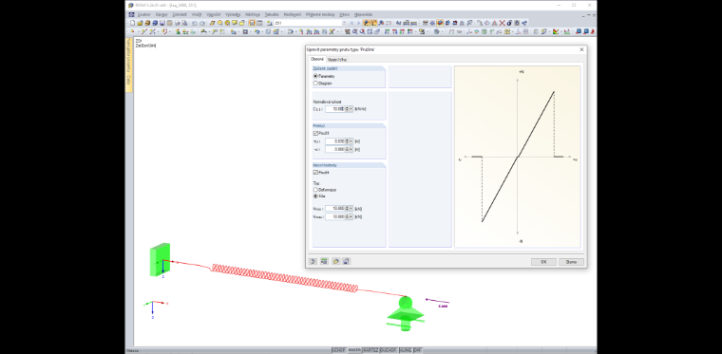This screenshot has width=722, height=354.
Task: Click the save icon in dialog footer
Action: pyautogui.click(x=346, y=261)
